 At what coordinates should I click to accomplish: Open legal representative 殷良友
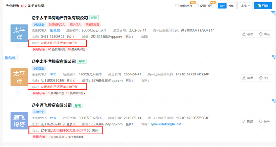pos(55,31)
